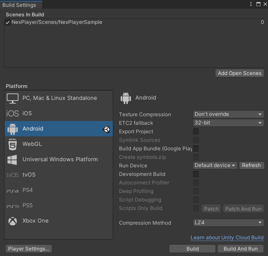Image resolution: width=268 pixels, height=256 pixels.
Task: Open the three-dot window options menu
Action: [x=251, y=4]
